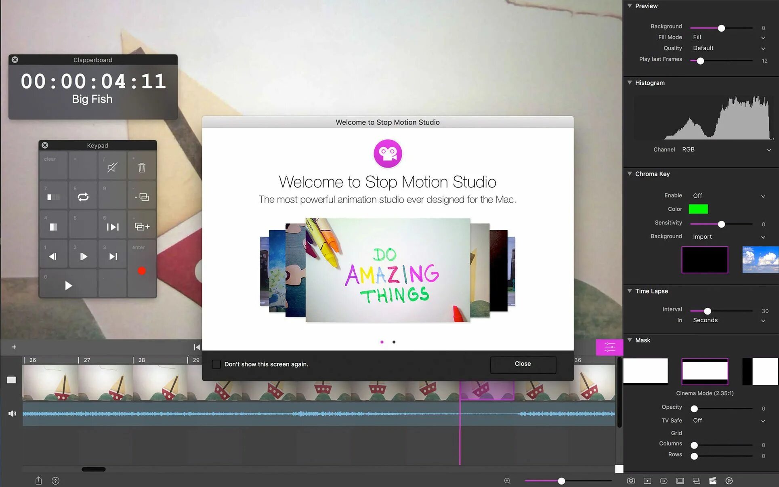
Task: Click the Play last Frames slider
Action: tap(721, 61)
